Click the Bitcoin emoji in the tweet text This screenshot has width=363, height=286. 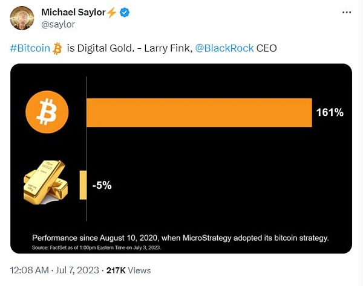(57, 48)
